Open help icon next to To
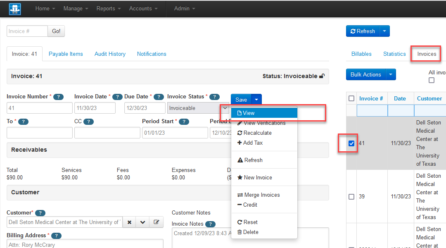The width and height of the screenshot is (446, 248). point(23,122)
